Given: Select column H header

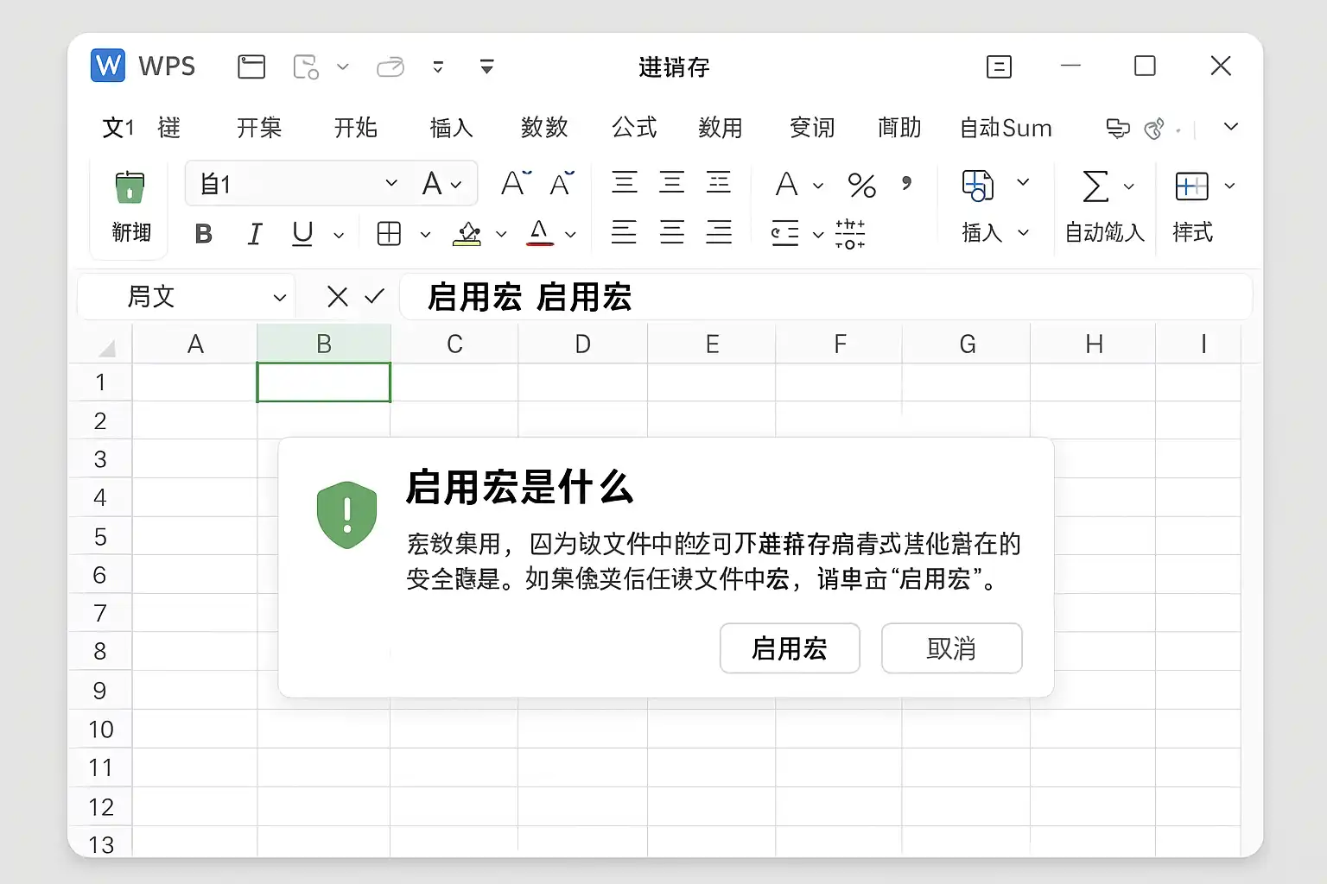Looking at the screenshot, I should (x=1094, y=344).
